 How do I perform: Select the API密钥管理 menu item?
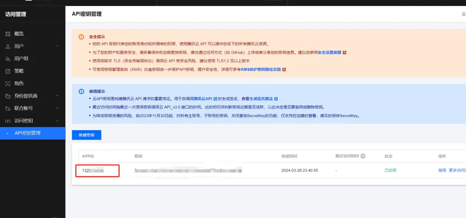(x=33, y=133)
